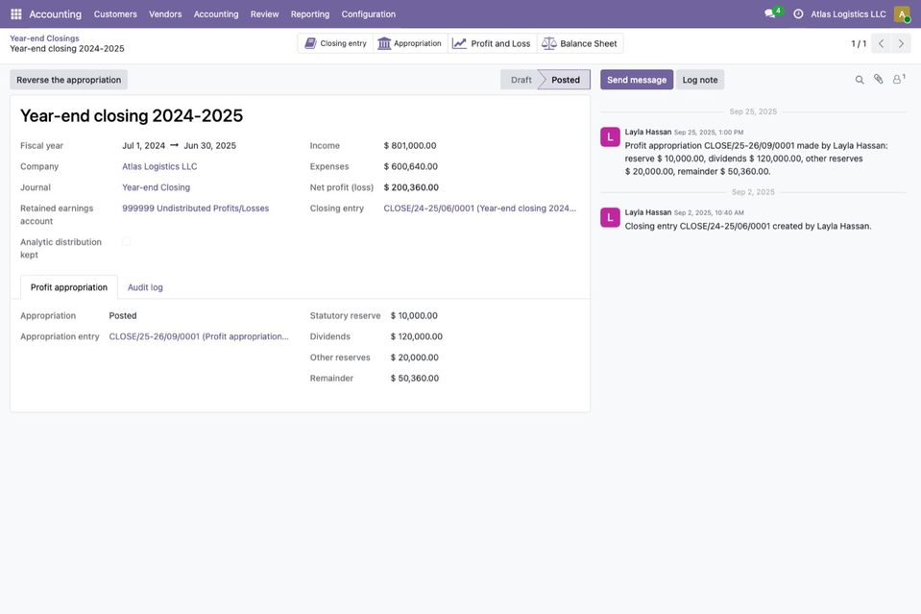Open Appropriation smart button
921x614 pixels.
tap(410, 43)
